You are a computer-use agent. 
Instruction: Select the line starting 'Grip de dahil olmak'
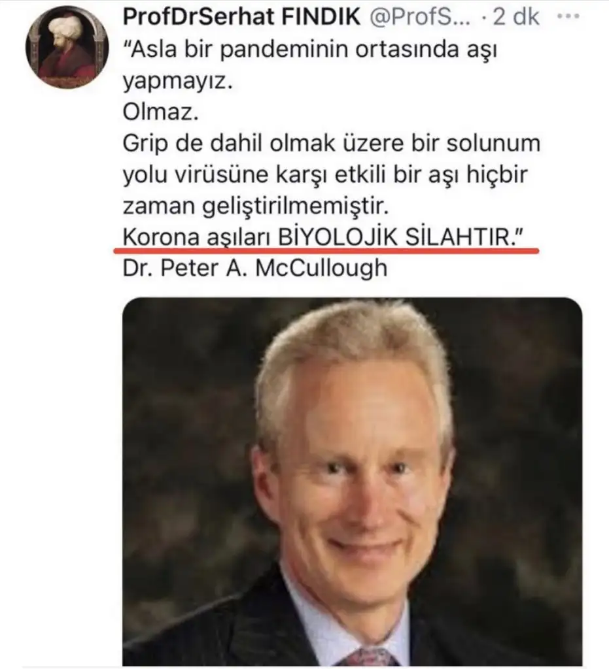tap(332, 143)
